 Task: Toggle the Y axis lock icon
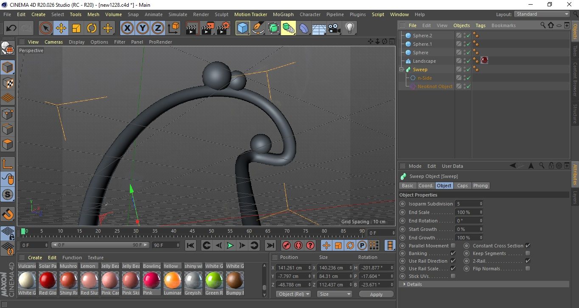tap(143, 28)
